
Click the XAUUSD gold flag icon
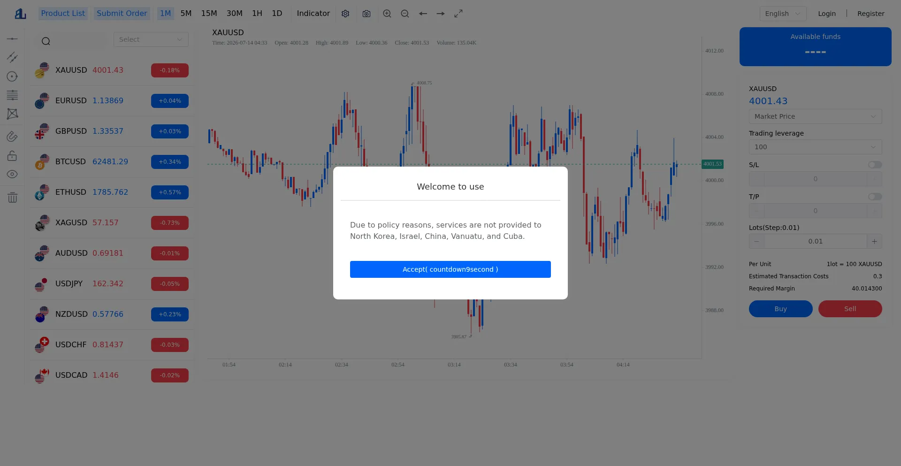pyautogui.click(x=42, y=70)
